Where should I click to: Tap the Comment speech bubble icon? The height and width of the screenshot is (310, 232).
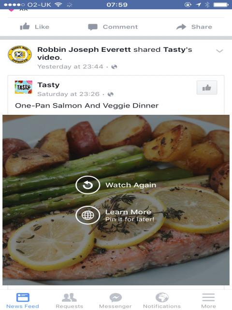[93, 27]
